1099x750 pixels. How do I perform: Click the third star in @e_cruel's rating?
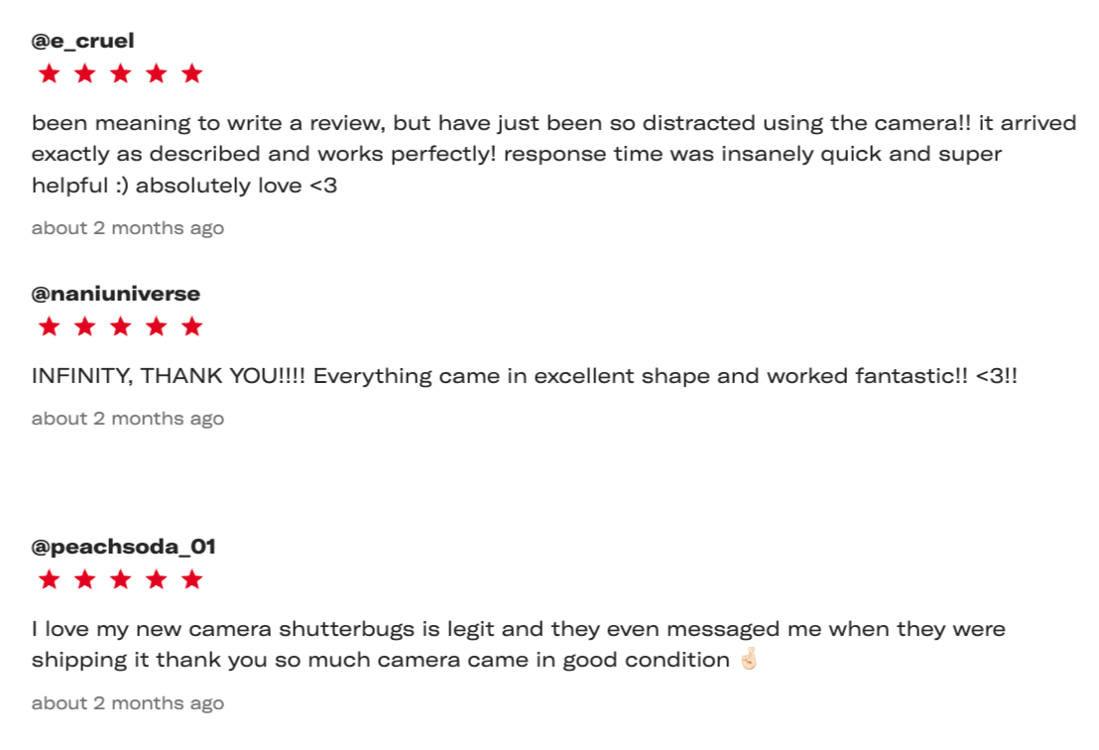[x=121, y=73]
